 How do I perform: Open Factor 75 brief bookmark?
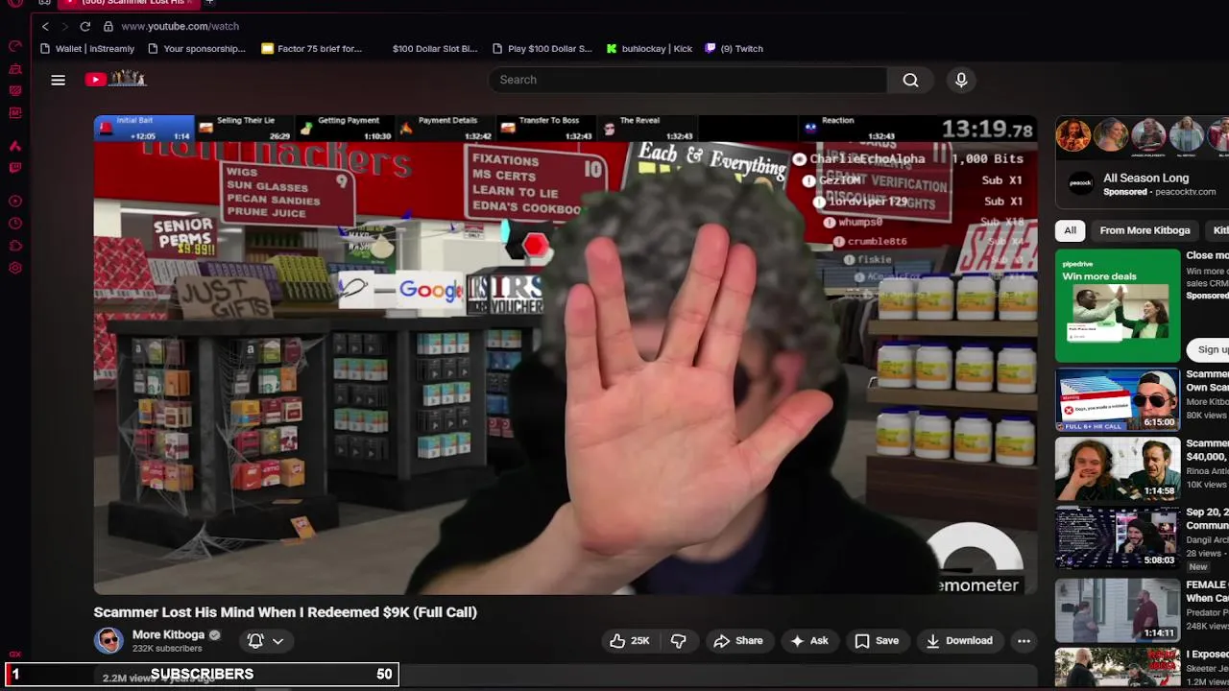(311, 48)
